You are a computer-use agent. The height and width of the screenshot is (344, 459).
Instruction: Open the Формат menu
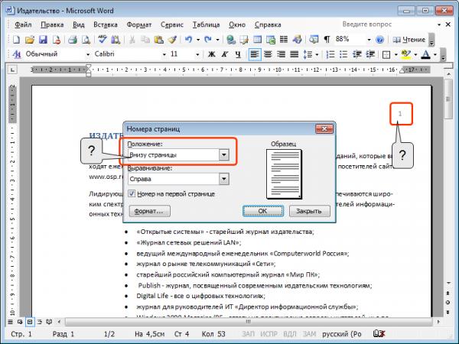click(139, 25)
